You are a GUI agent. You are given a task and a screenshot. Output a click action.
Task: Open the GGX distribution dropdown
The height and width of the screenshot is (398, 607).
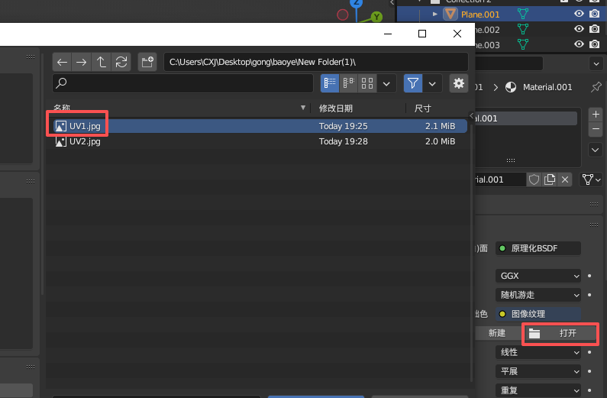pyautogui.click(x=538, y=275)
